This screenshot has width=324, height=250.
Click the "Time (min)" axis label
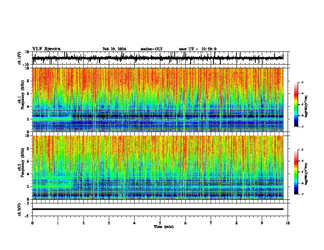tap(164, 227)
